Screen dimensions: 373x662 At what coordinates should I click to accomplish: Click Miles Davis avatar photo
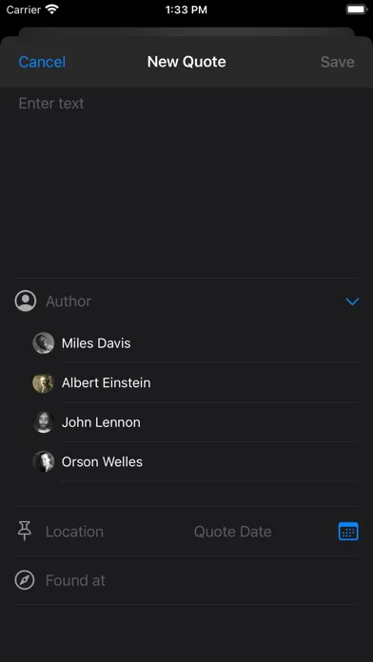(44, 342)
